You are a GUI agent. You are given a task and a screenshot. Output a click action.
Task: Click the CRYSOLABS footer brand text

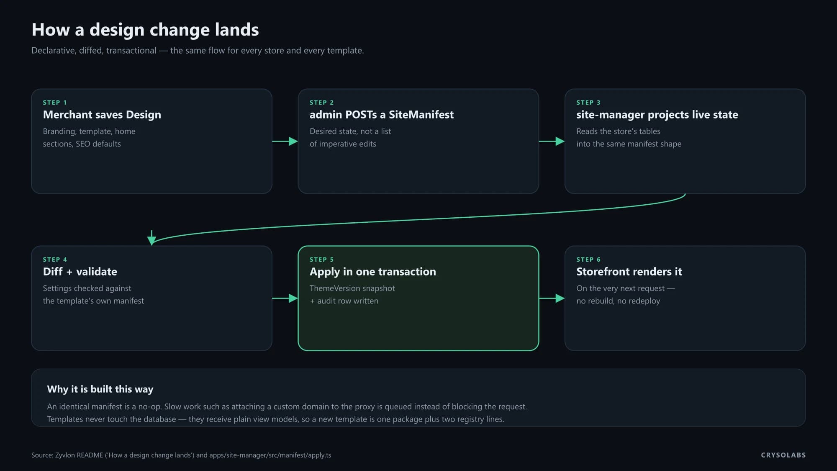pos(783,455)
